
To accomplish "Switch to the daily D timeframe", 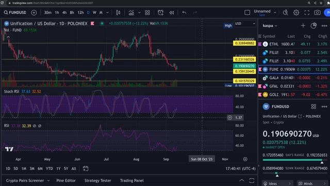I will 88,12.
